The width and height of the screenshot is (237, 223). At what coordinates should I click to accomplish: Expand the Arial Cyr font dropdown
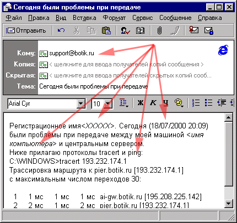pos(81,103)
